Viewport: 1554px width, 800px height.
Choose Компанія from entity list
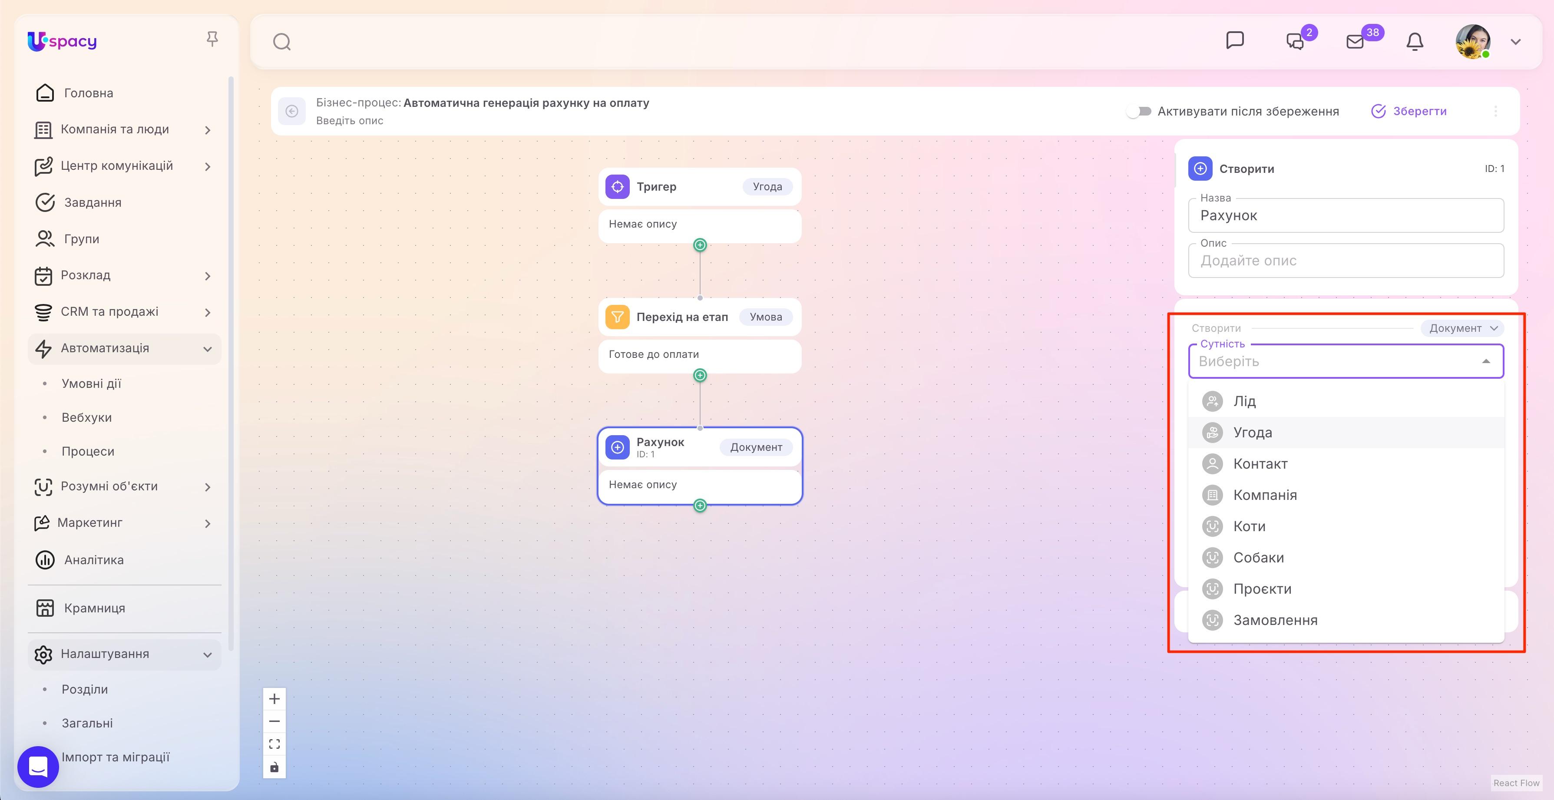1346,495
